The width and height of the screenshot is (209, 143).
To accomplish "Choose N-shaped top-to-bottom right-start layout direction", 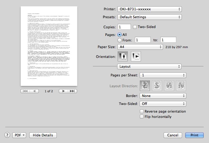I will [x=181, y=86].
